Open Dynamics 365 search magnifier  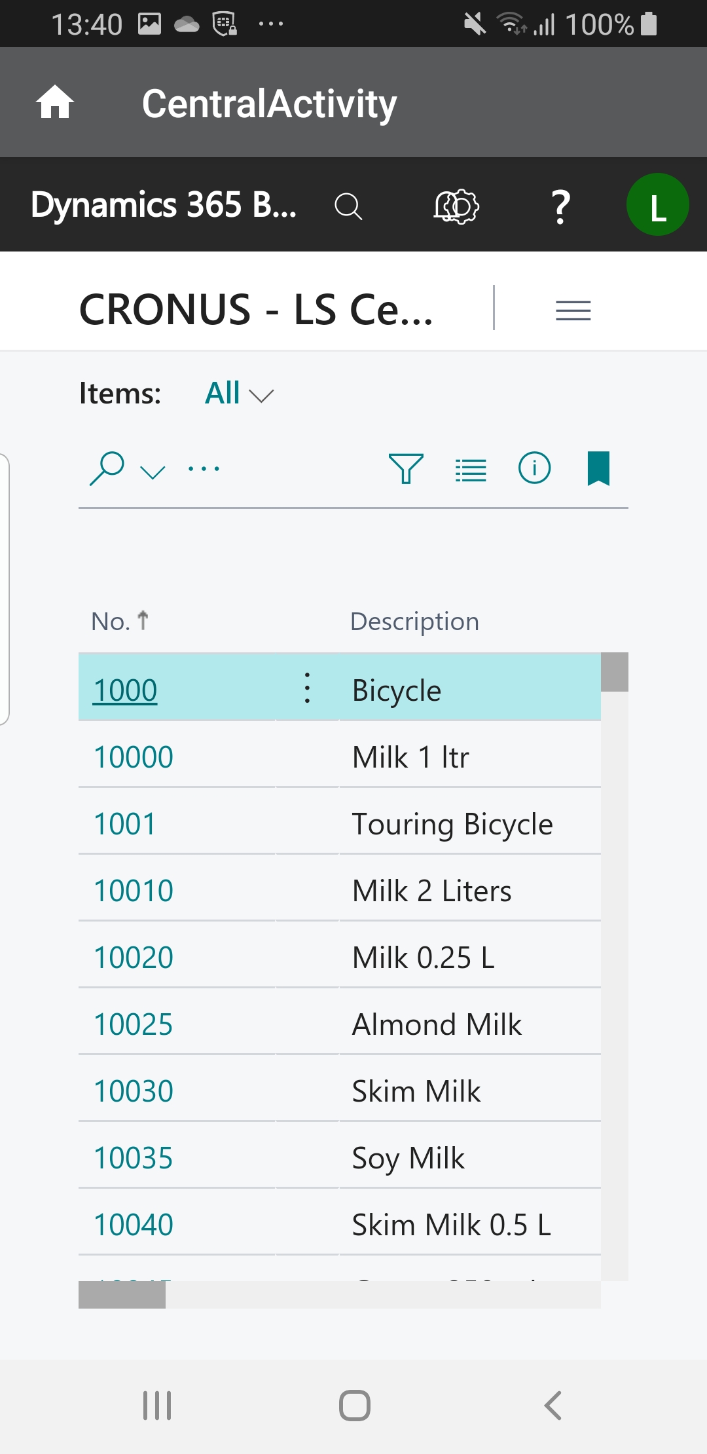[x=348, y=206]
